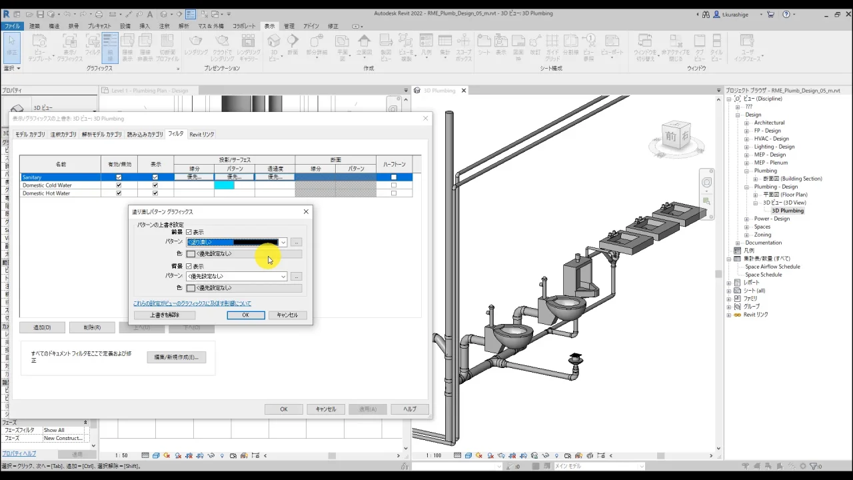Open レンダリングギャラリー icon
Screen dimensions: 853x480
pos(249,47)
